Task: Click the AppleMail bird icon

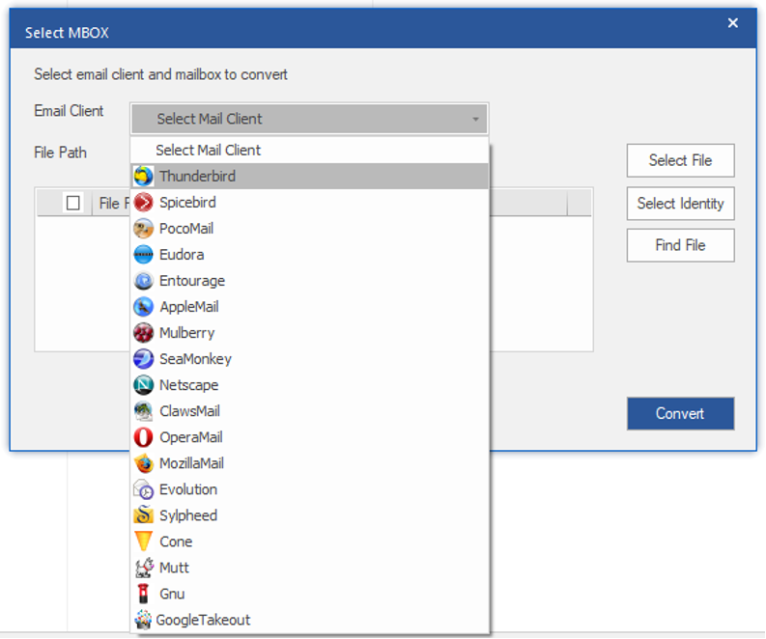Action: [143, 307]
